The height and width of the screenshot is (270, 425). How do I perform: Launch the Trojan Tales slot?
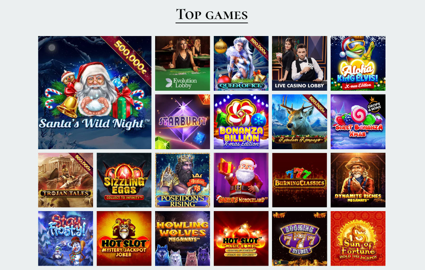[x=65, y=180]
